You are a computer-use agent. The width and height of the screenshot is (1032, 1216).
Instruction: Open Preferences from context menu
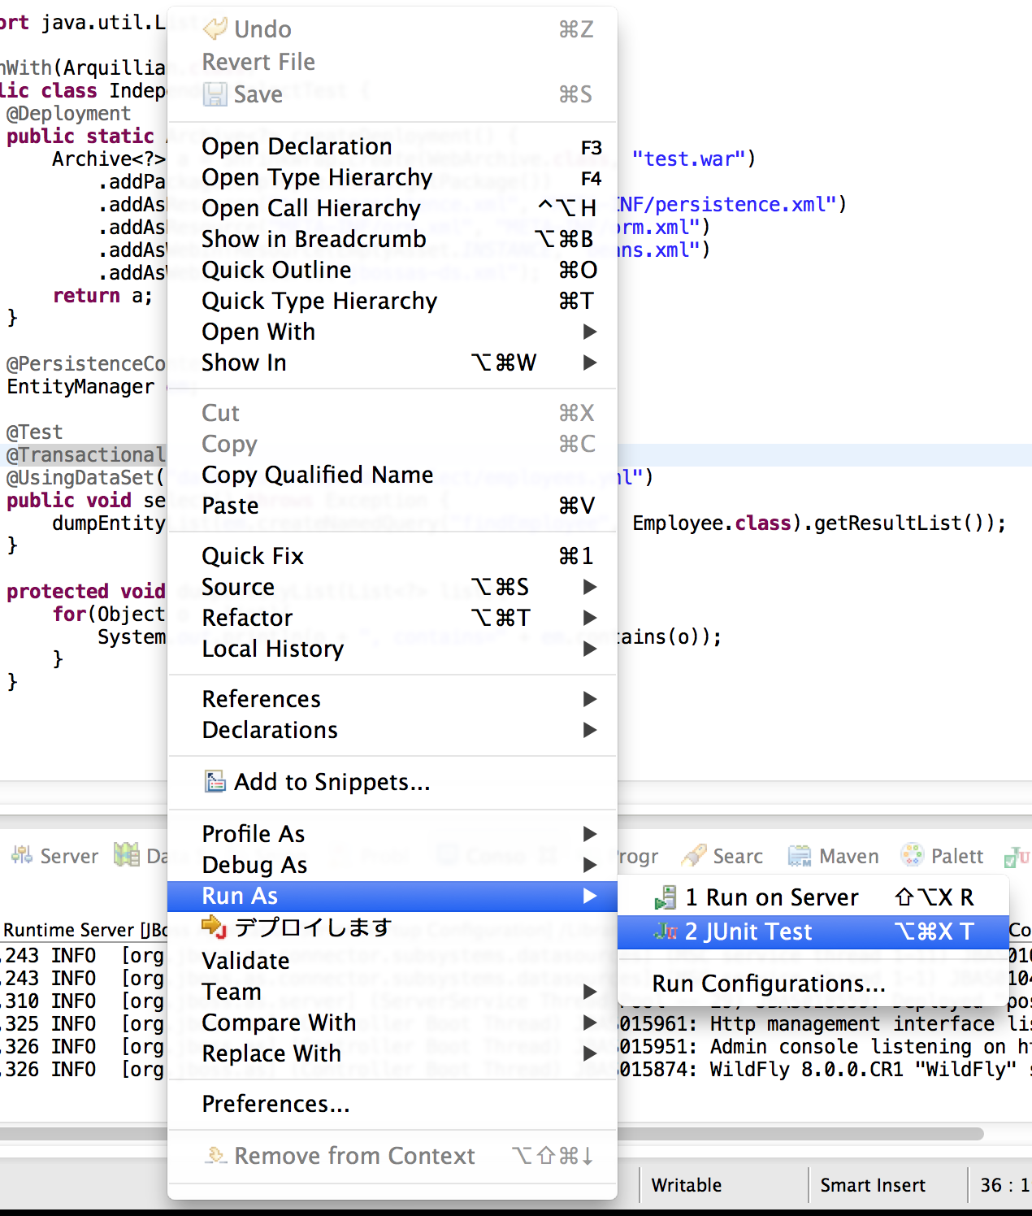pyautogui.click(x=275, y=1104)
